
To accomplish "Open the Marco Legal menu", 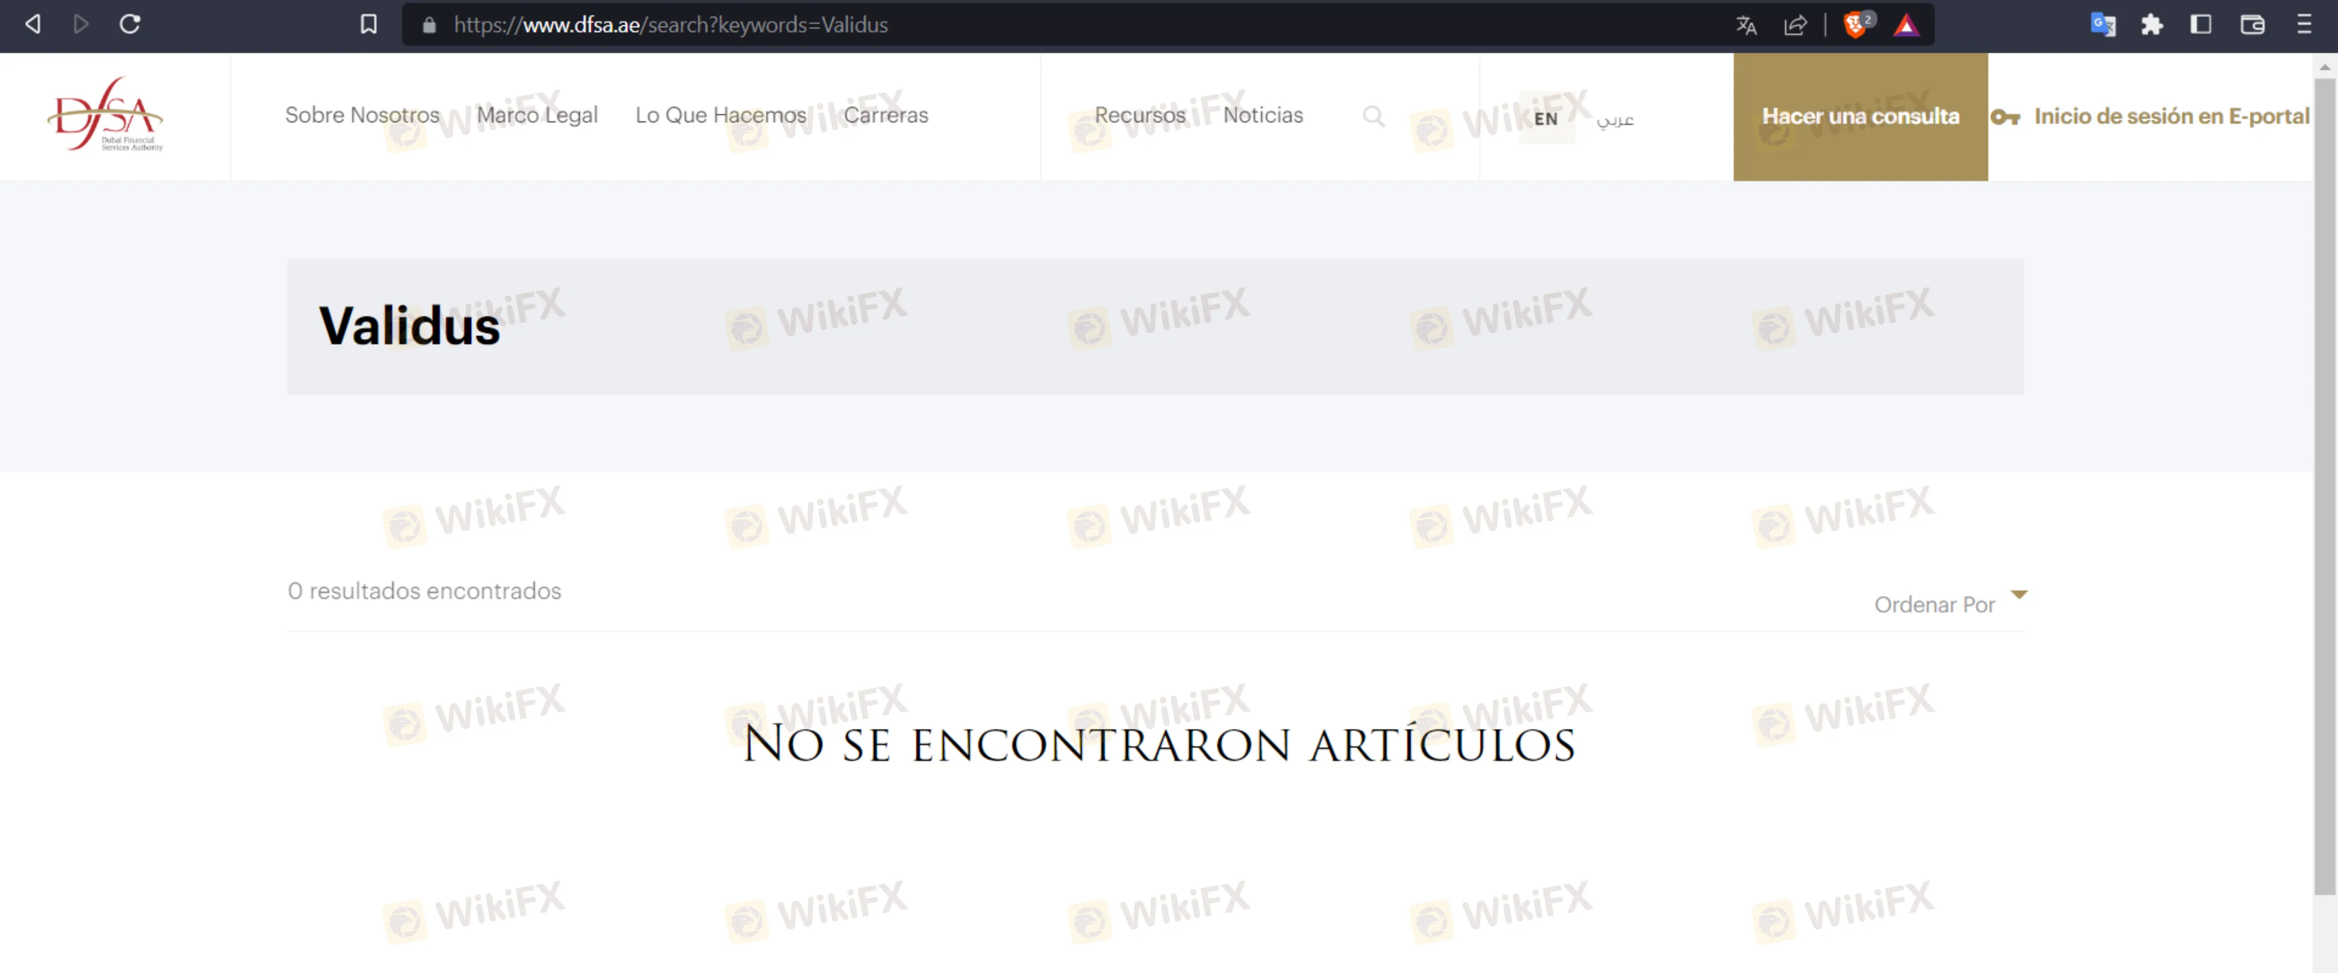I will [538, 115].
